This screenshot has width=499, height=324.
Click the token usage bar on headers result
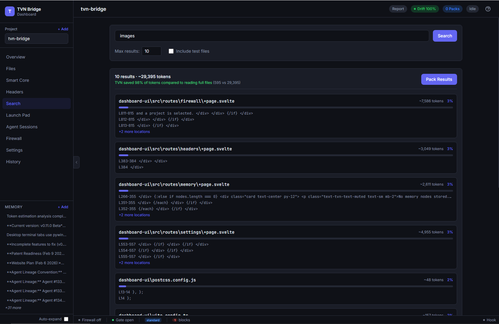286,155
